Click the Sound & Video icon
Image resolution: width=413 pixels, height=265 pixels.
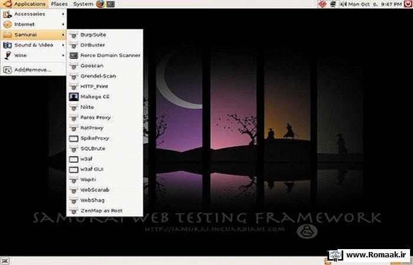click(x=7, y=45)
